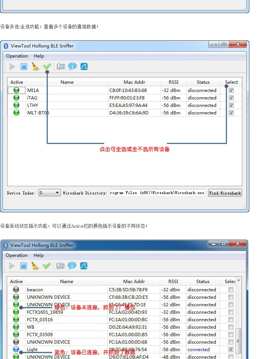Open Help menu in lower window
This screenshot has height=359, width=280.
click(x=38, y=255)
